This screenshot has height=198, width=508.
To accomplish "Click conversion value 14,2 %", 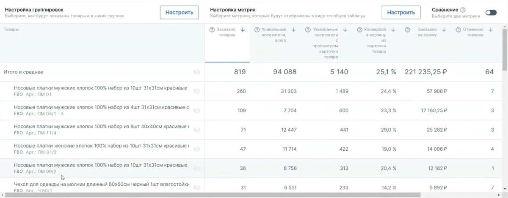I will pyautogui.click(x=388, y=187).
